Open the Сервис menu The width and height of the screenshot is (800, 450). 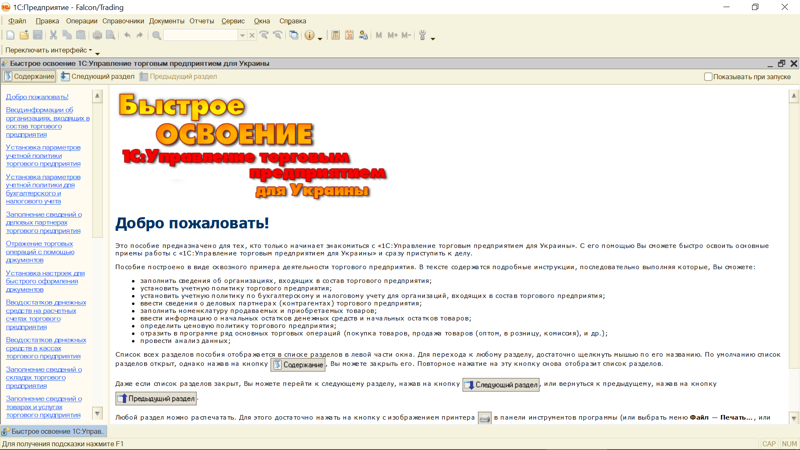point(233,21)
